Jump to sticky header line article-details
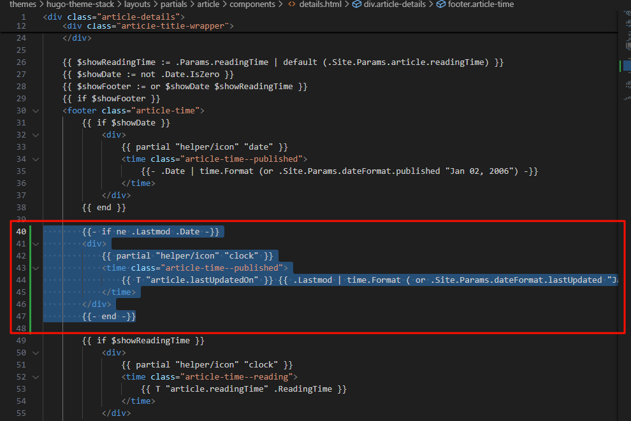Image resolution: width=631 pixels, height=421 pixels. click(x=114, y=16)
